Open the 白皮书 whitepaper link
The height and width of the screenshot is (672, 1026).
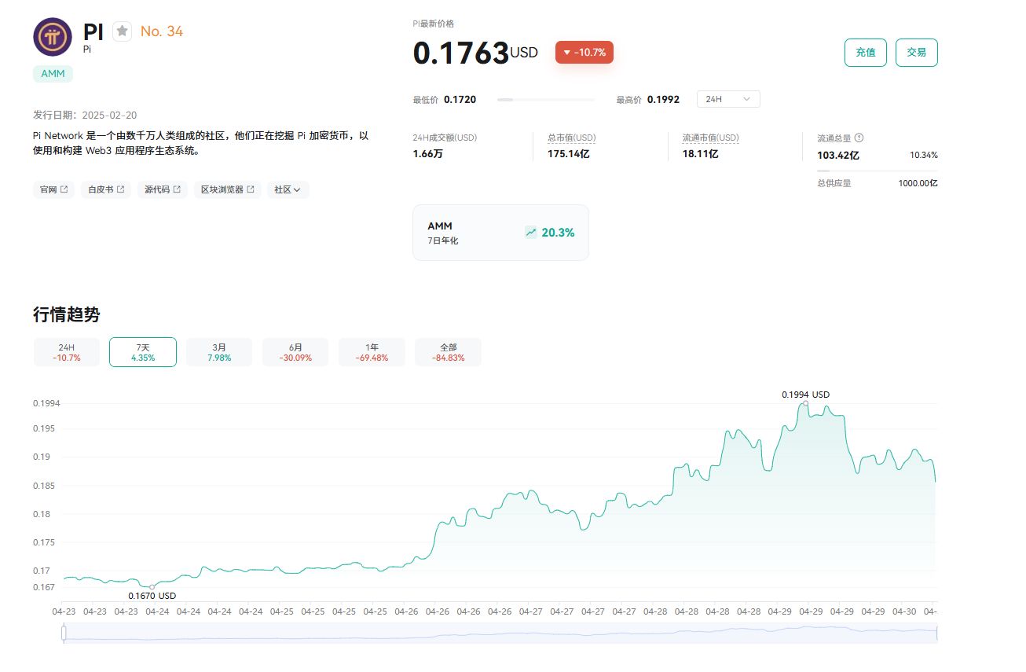(x=106, y=189)
